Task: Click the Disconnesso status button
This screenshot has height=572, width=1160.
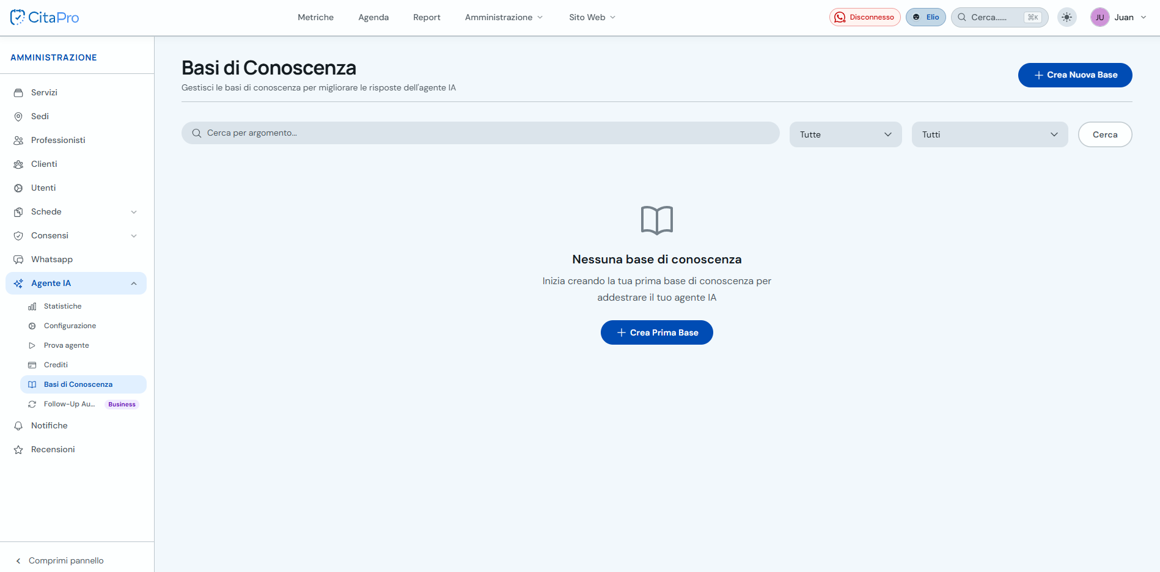Action: pos(864,17)
